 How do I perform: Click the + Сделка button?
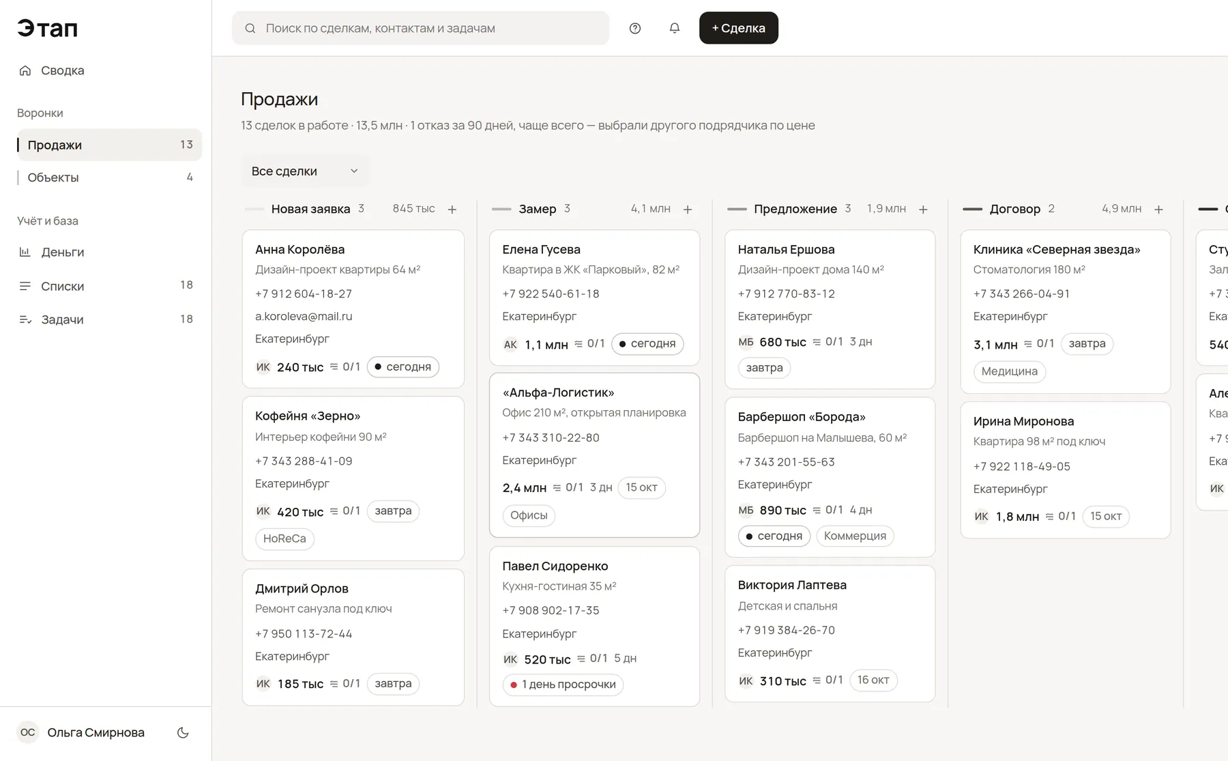point(739,28)
